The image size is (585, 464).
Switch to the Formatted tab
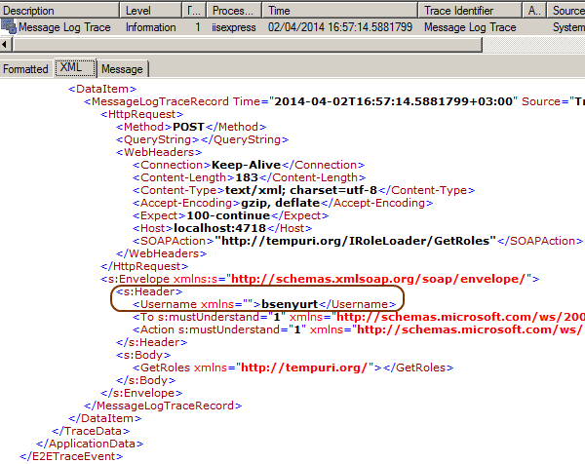[25, 69]
